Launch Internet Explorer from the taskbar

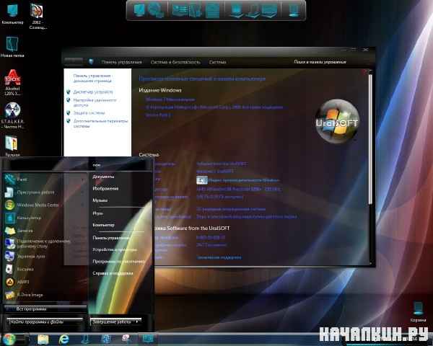64,339
